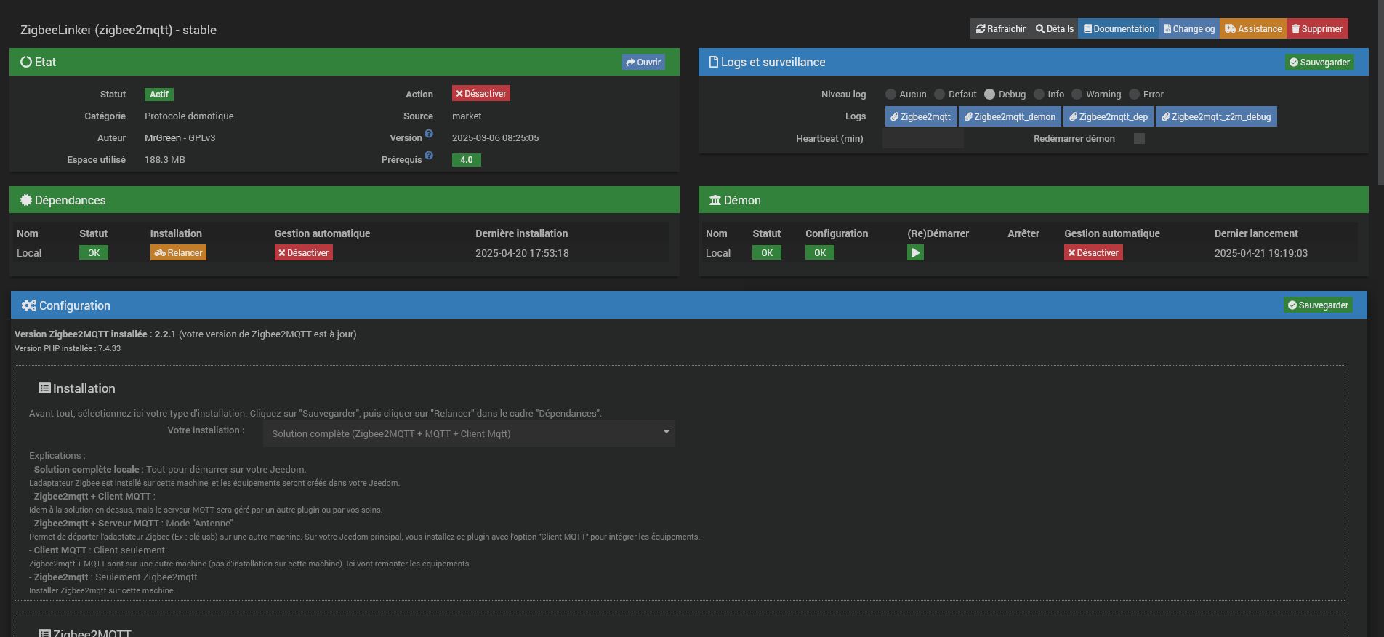Focus the Heartbeat (min) input field

tap(923, 139)
